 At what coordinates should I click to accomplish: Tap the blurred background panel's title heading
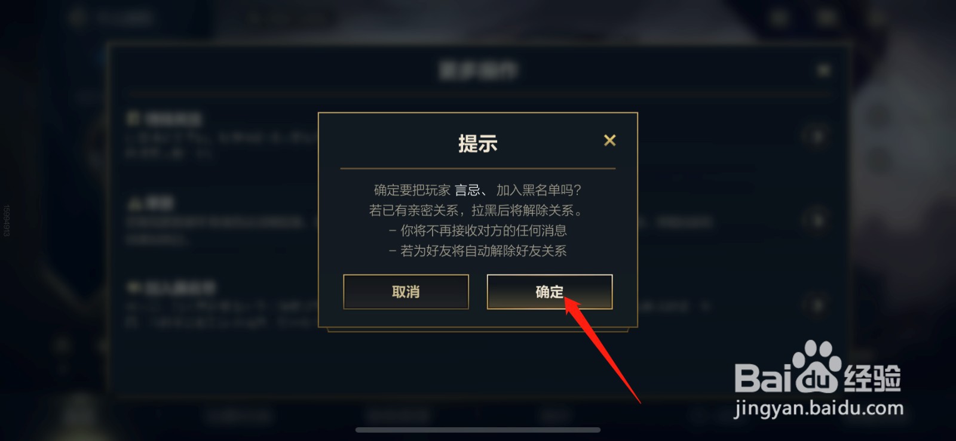point(478,70)
